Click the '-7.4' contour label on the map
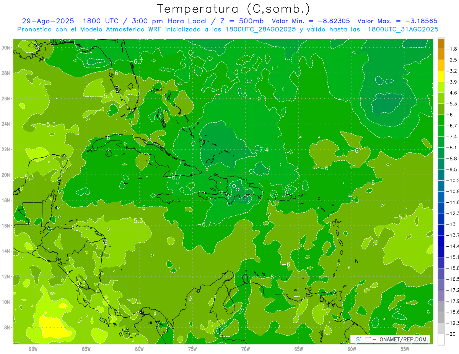 [262, 150]
